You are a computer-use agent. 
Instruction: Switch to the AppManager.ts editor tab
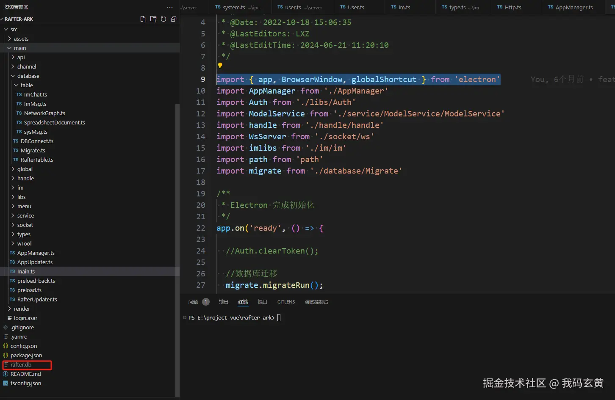tap(573, 7)
